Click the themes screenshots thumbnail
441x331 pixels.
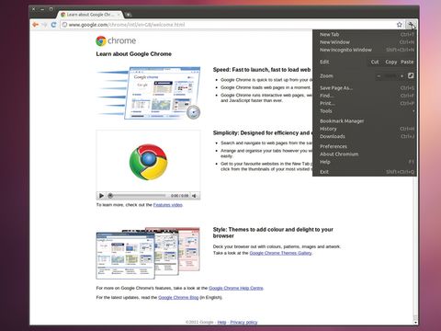click(x=148, y=253)
